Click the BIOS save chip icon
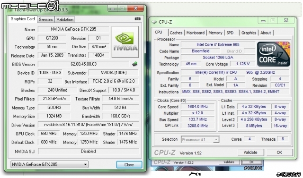This screenshot has height=178, width=303. coord(134,64)
